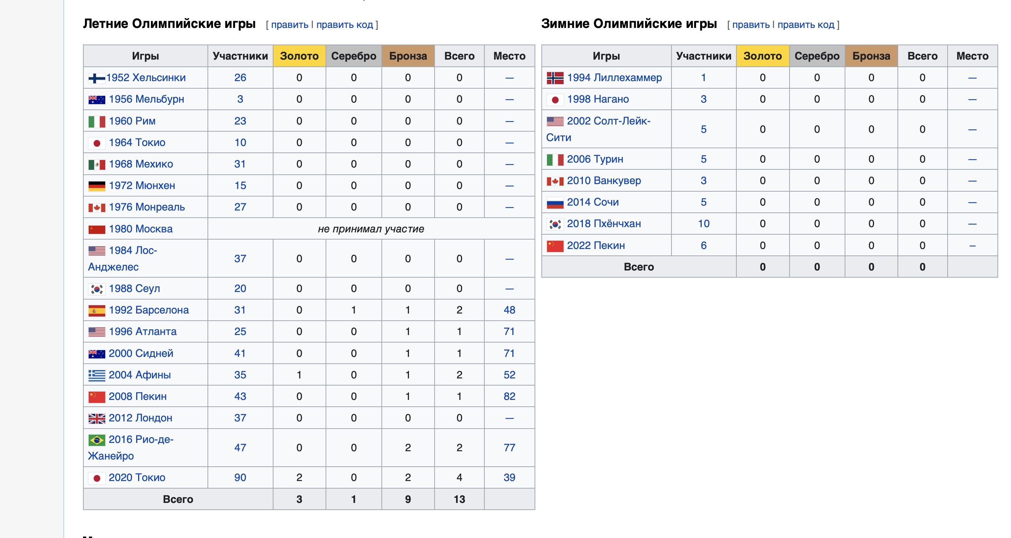1011x538 pixels.
Task: Click the Japan flag beside 2020 Токио
Action: (97, 478)
